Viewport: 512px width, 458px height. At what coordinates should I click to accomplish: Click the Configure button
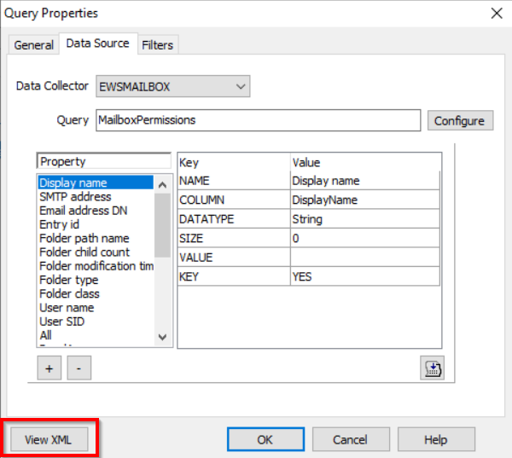pos(460,121)
